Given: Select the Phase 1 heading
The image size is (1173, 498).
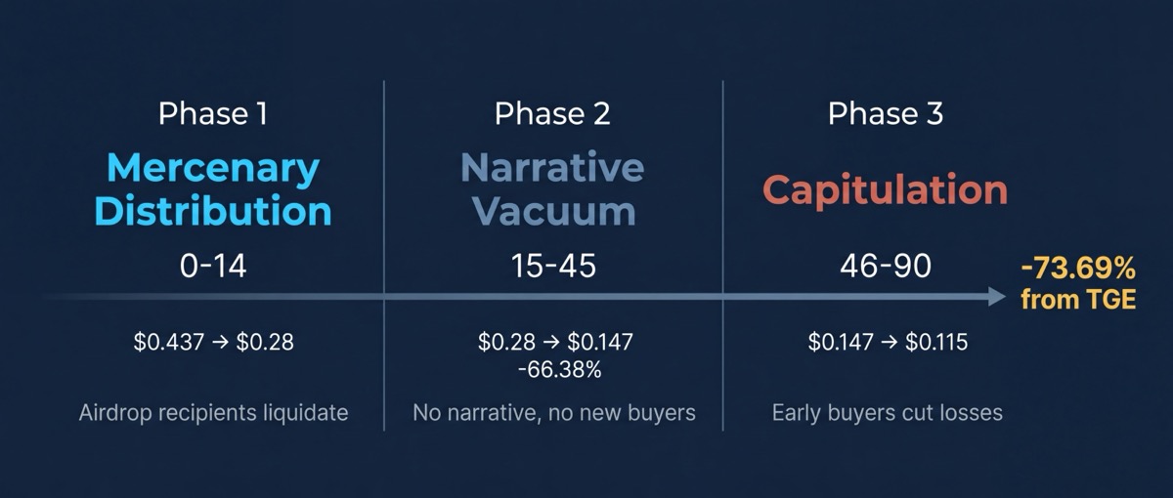Looking at the screenshot, I should coord(213,114).
